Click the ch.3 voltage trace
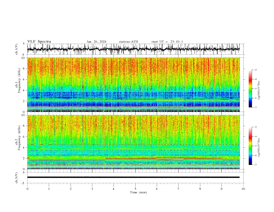The image size is (274, 212). pos(133,177)
